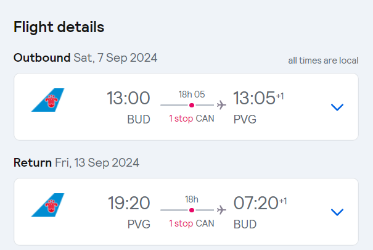This screenshot has width=373, height=250.
Task: Click the return 18h duration
Action: 192,199
